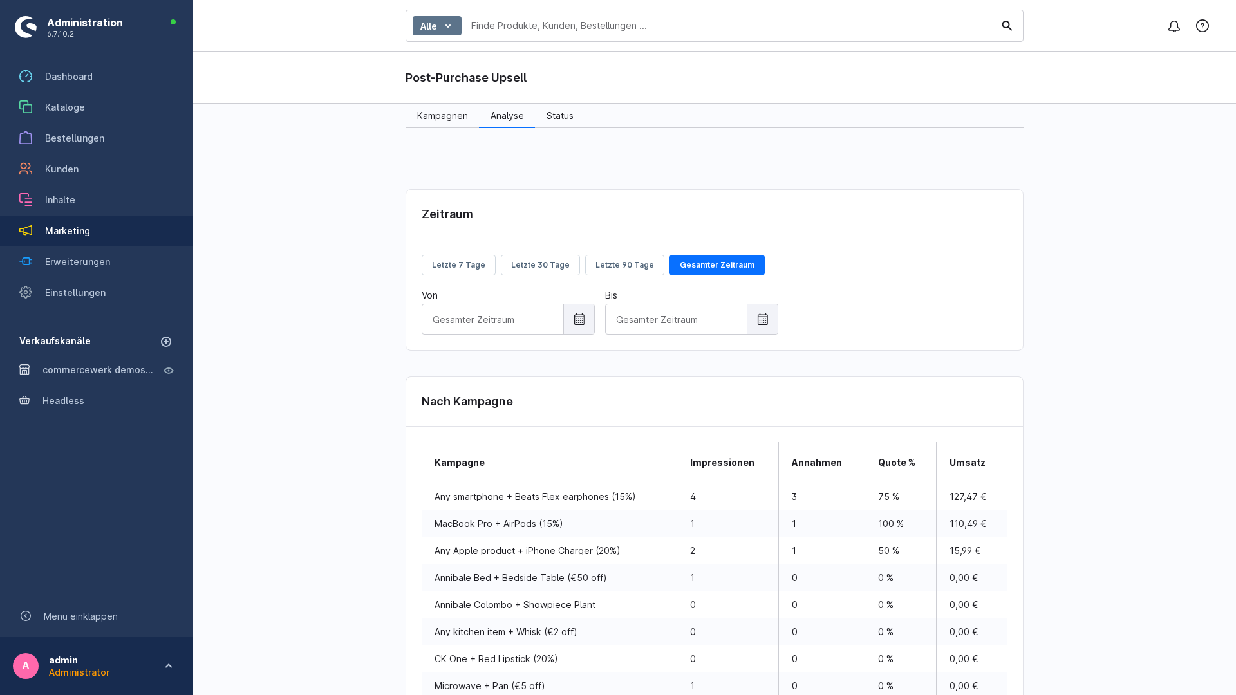Switch to the Kampagnen tab
1236x695 pixels.
[x=442, y=116]
